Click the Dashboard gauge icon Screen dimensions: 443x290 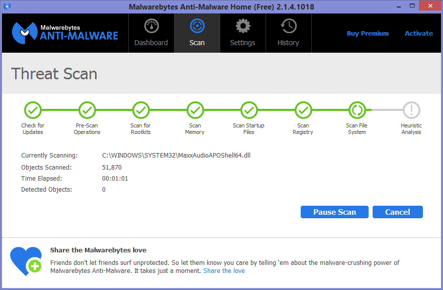151,26
